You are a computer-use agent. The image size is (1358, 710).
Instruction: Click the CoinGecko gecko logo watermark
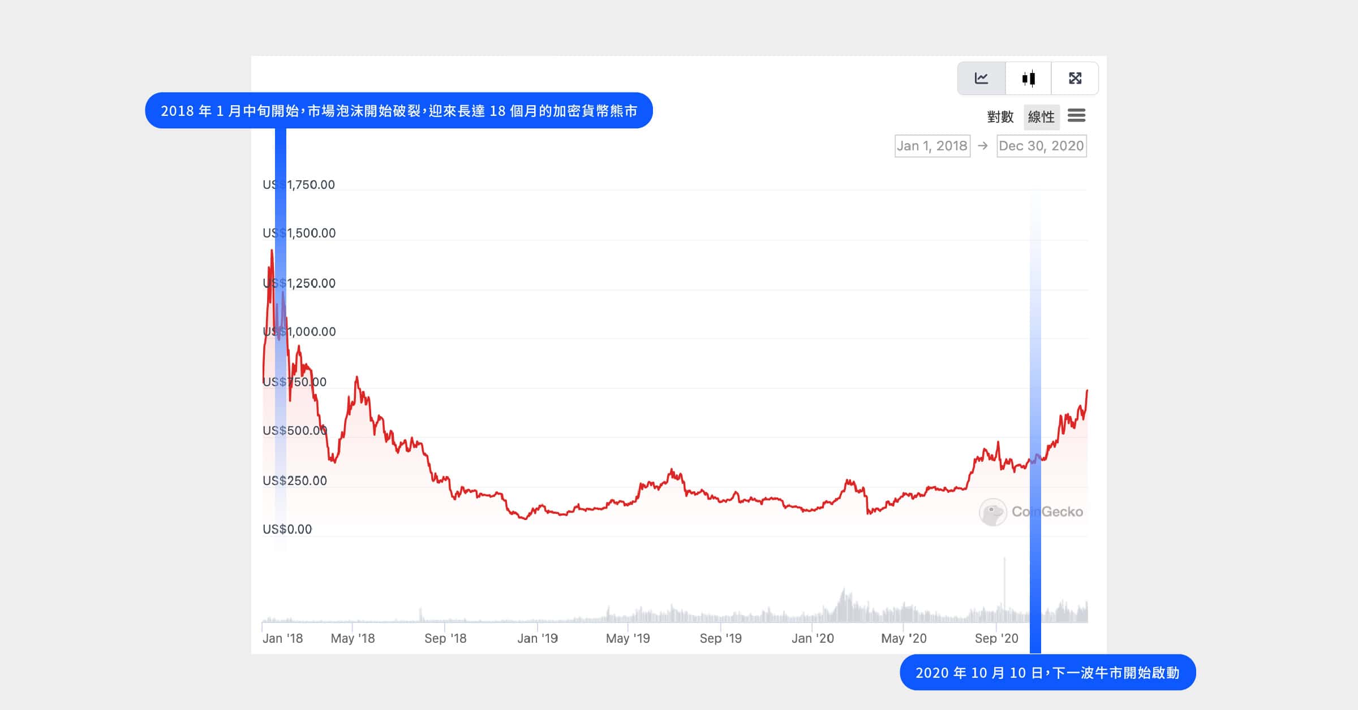(x=992, y=512)
